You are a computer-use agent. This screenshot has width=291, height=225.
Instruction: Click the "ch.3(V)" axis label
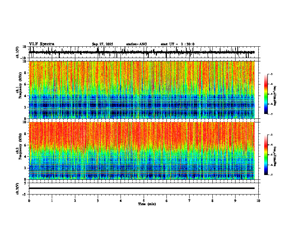tap(18, 189)
